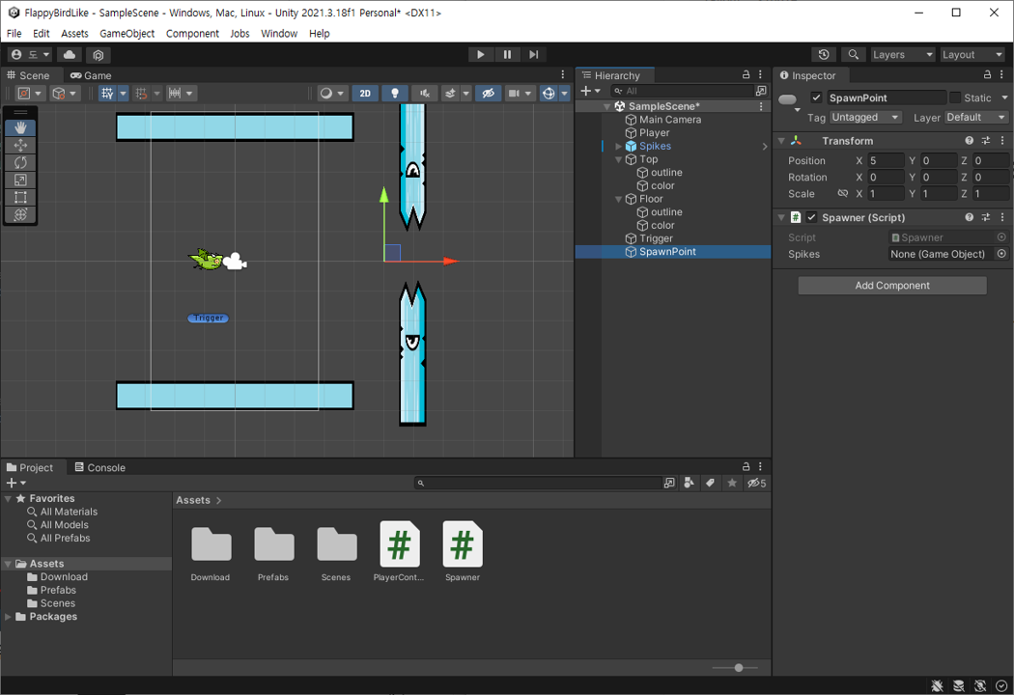Viewport: 1014px width, 695px height.
Task: Open the GameObject menu
Action: click(127, 34)
